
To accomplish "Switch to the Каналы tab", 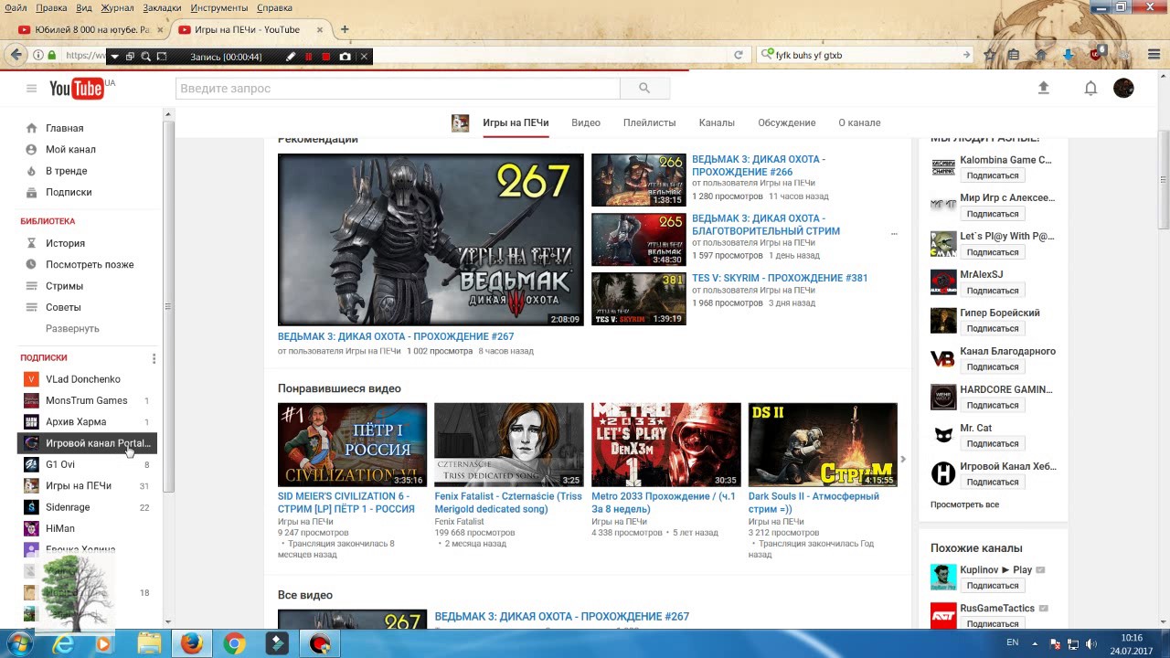I will (717, 122).
